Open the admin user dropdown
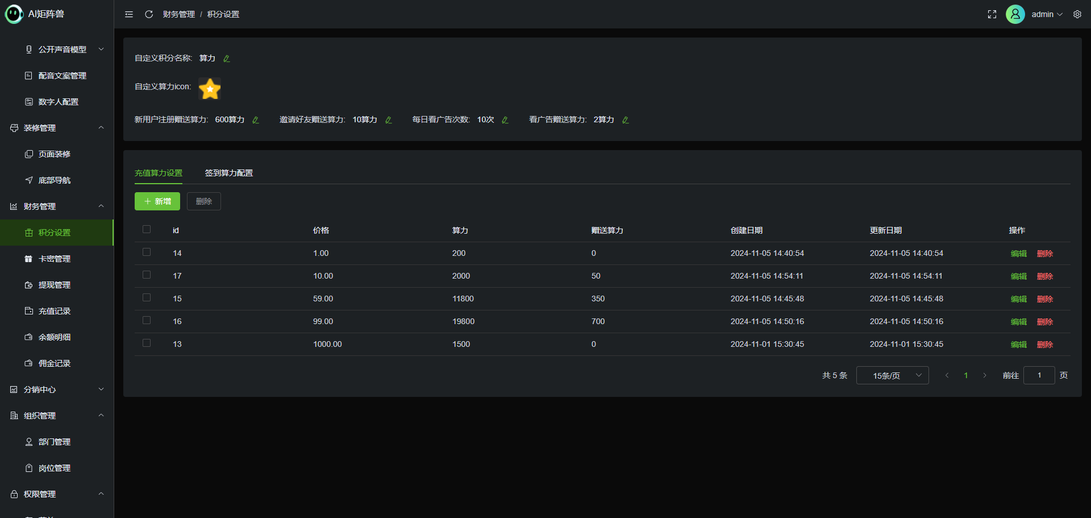This screenshot has height=518, width=1091. (1047, 14)
